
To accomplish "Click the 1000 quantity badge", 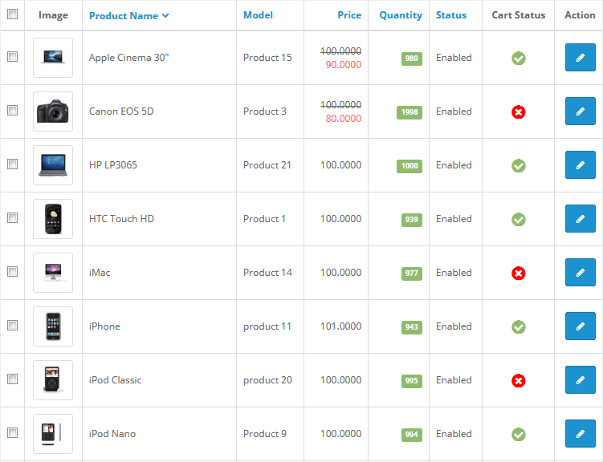I will coord(409,166).
